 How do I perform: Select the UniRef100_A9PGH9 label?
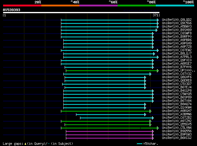tap(177, 44)
